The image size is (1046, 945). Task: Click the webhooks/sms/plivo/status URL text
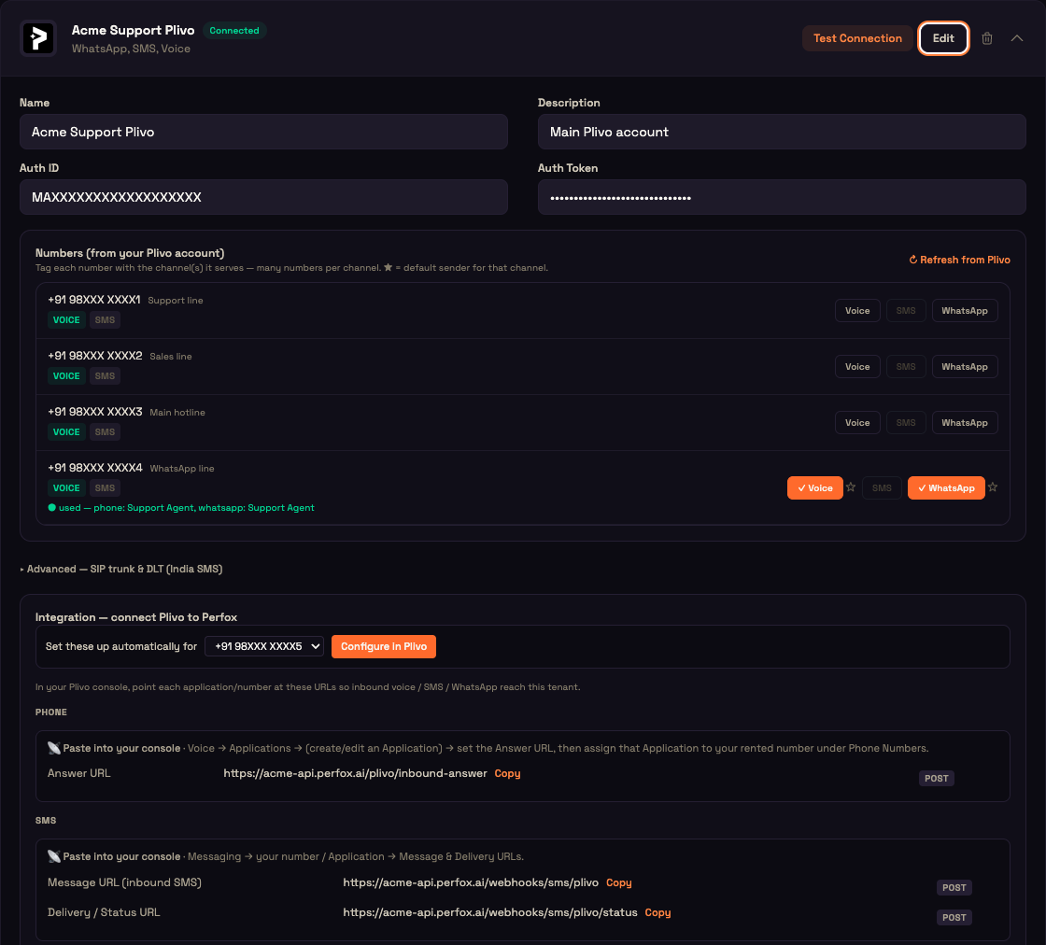pyautogui.click(x=489, y=913)
